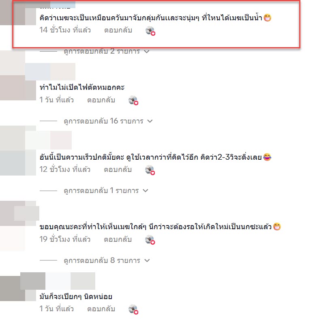The width and height of the screenshot is (330, 319).
Task: Click creator-liked avatar on cloud-as-smoke comment
Action: (x=150, y=31)
